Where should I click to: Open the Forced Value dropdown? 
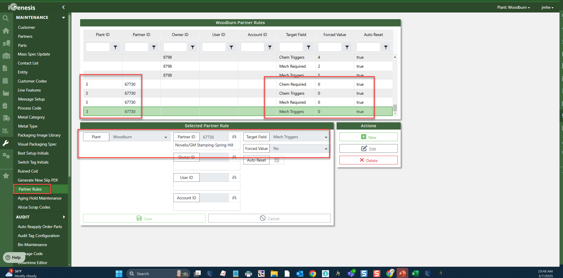pyautogui.click(x=300, y=148)
